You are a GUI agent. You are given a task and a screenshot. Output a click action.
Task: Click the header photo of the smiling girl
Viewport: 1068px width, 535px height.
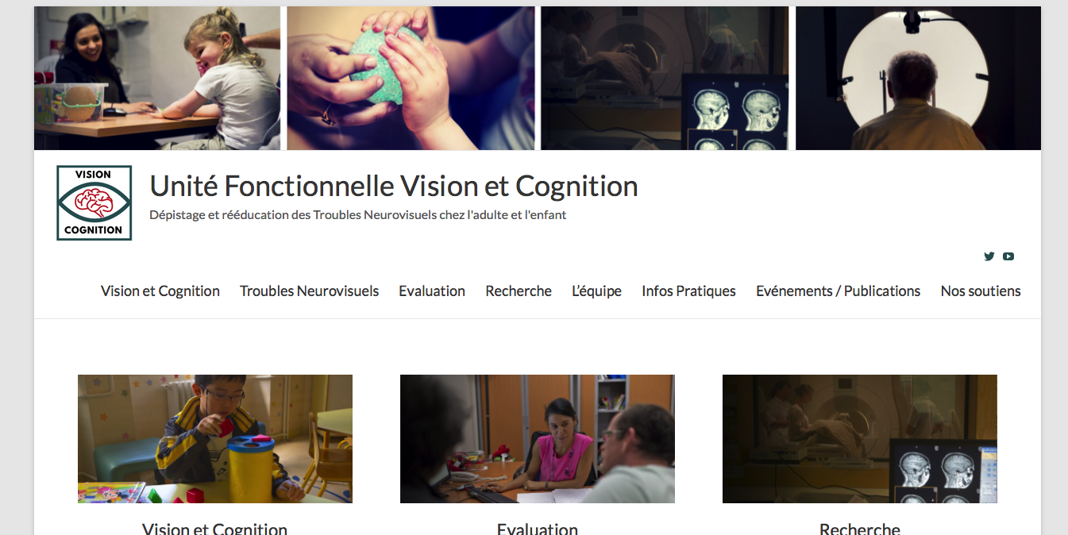click(x=157, y=78)
